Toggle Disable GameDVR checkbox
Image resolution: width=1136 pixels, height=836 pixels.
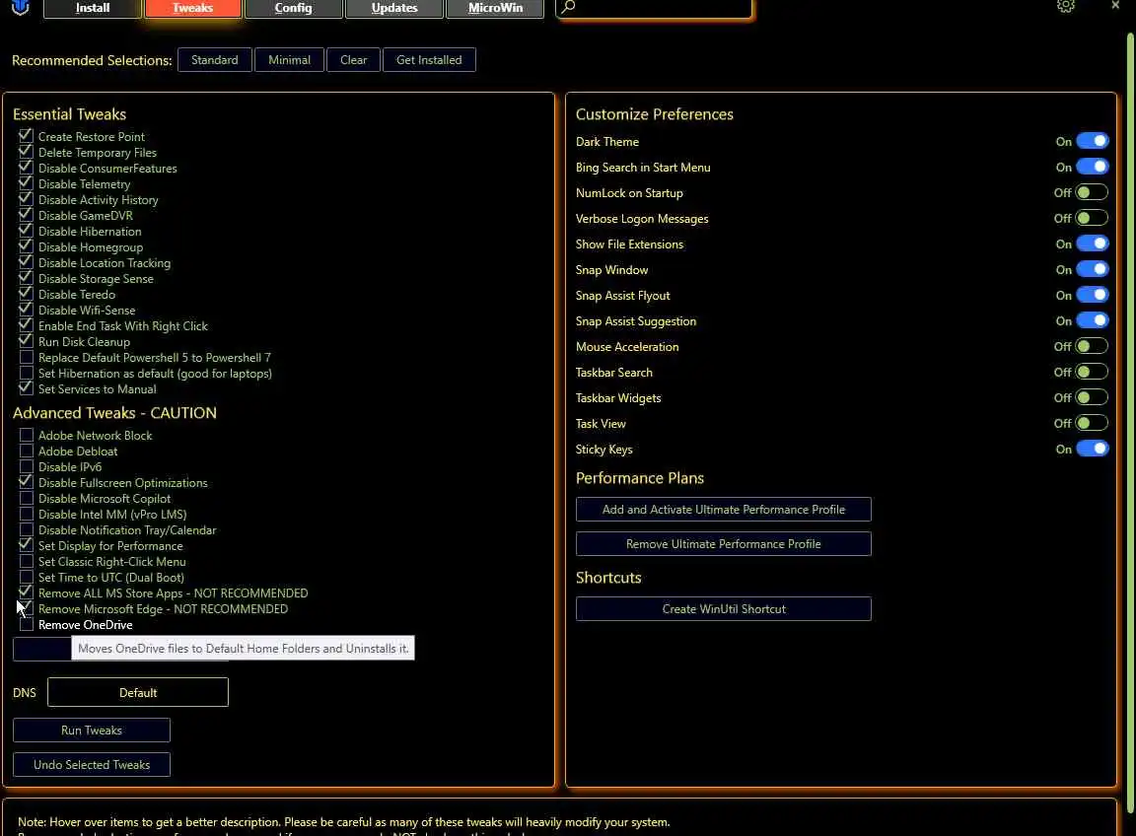pos(26,215)
